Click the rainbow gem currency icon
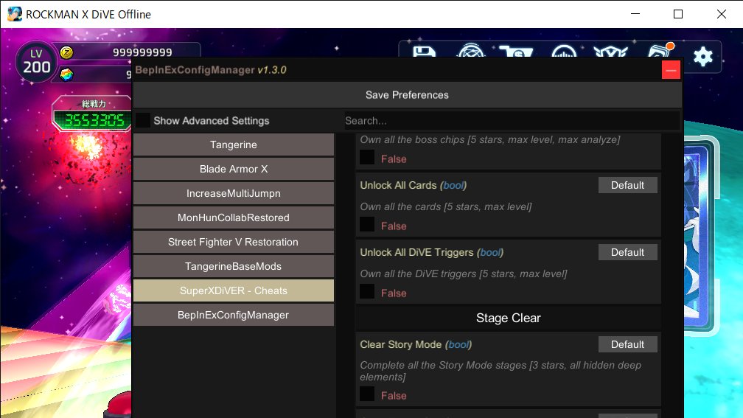The width and height of the screenshot is (743, 418). 66,74
